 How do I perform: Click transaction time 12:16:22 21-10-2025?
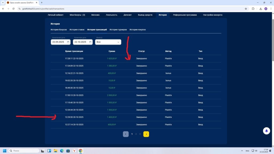pos(74,73)
